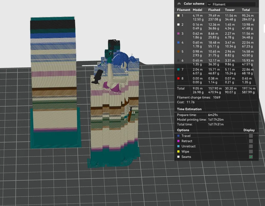Viewport: 265px width, 206px height.
Task: Click filament 1 cream color swatch
Action: (178, 16)
